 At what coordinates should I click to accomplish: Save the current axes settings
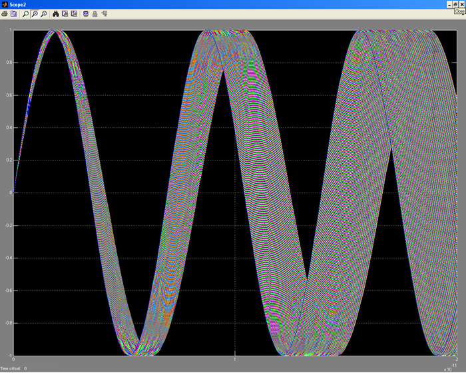(65, 13)
